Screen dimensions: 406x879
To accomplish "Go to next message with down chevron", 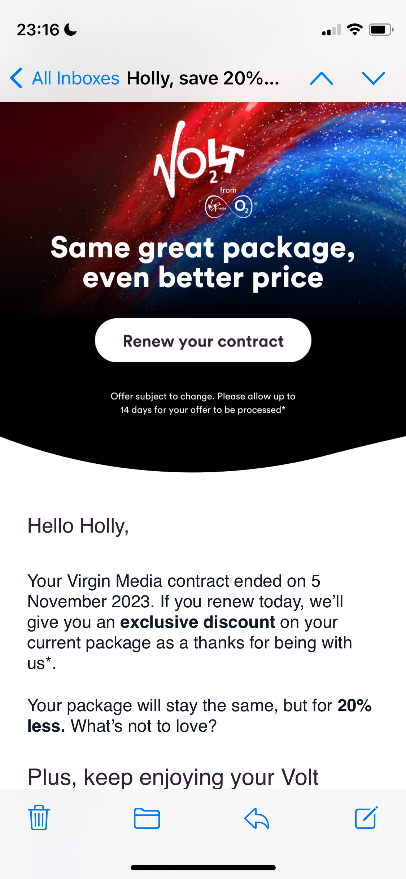I will coord(374,78).
